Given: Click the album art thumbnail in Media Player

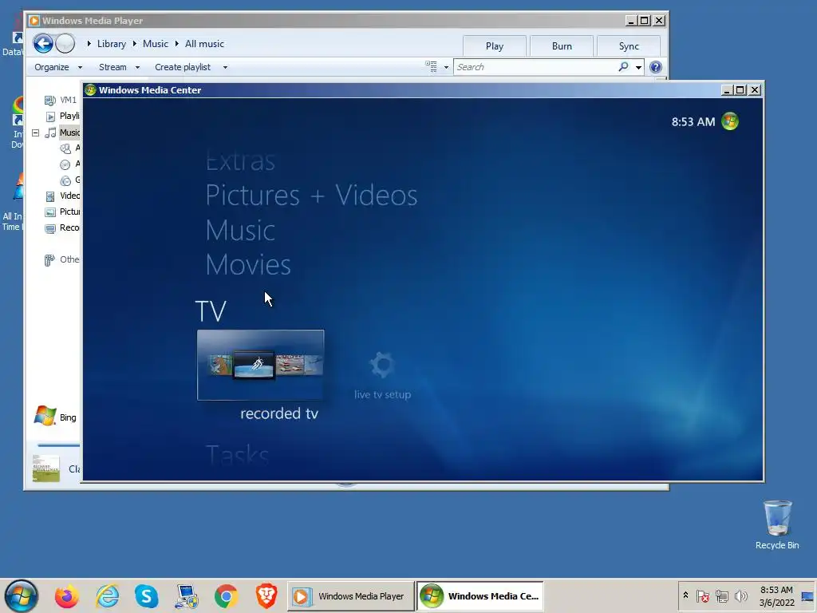Looking at the screenshot, I should point(45,468).
